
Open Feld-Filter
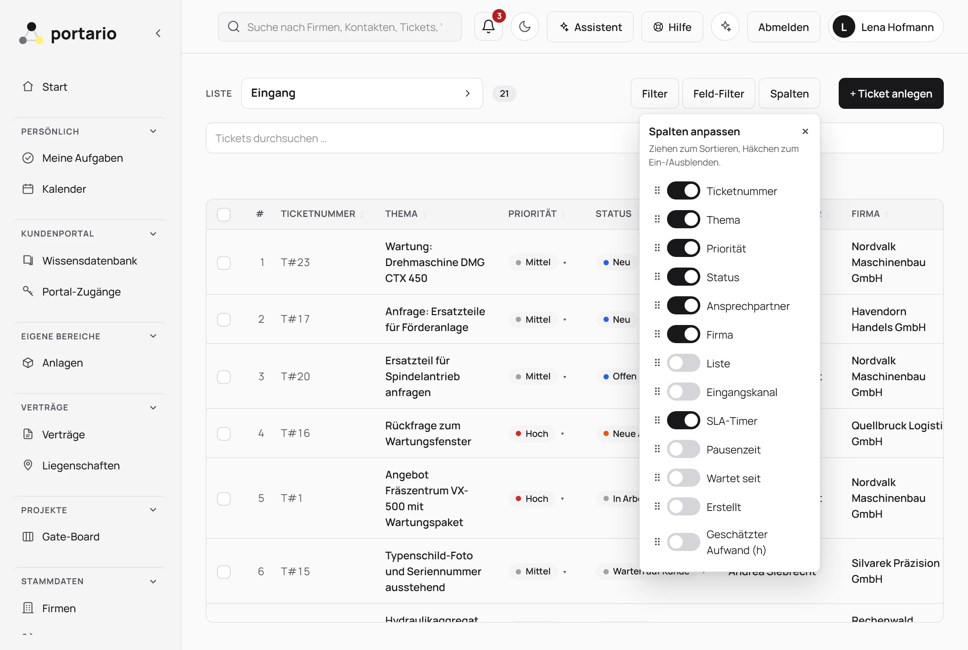click(718, 94)
